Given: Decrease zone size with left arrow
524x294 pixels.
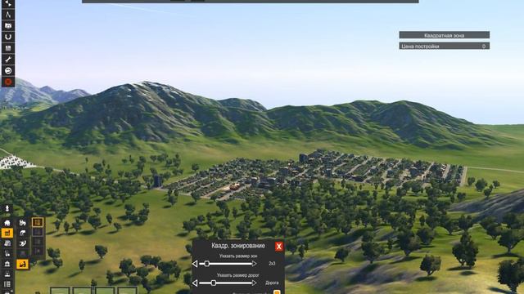Looking at the screenshot, I should tap(195, 264).
